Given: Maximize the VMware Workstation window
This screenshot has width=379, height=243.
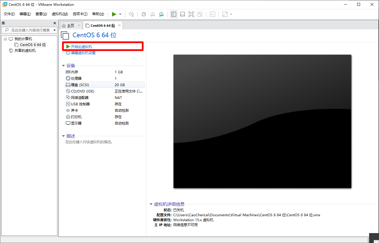Looking at the screenshot, I should [x=359, y=4].
